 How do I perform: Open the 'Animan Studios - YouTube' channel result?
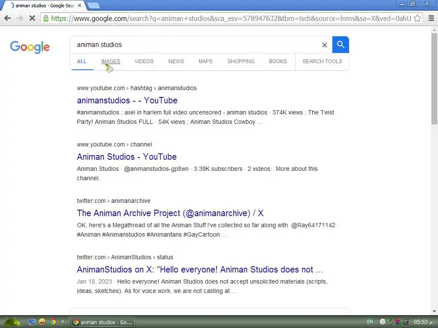127,157
